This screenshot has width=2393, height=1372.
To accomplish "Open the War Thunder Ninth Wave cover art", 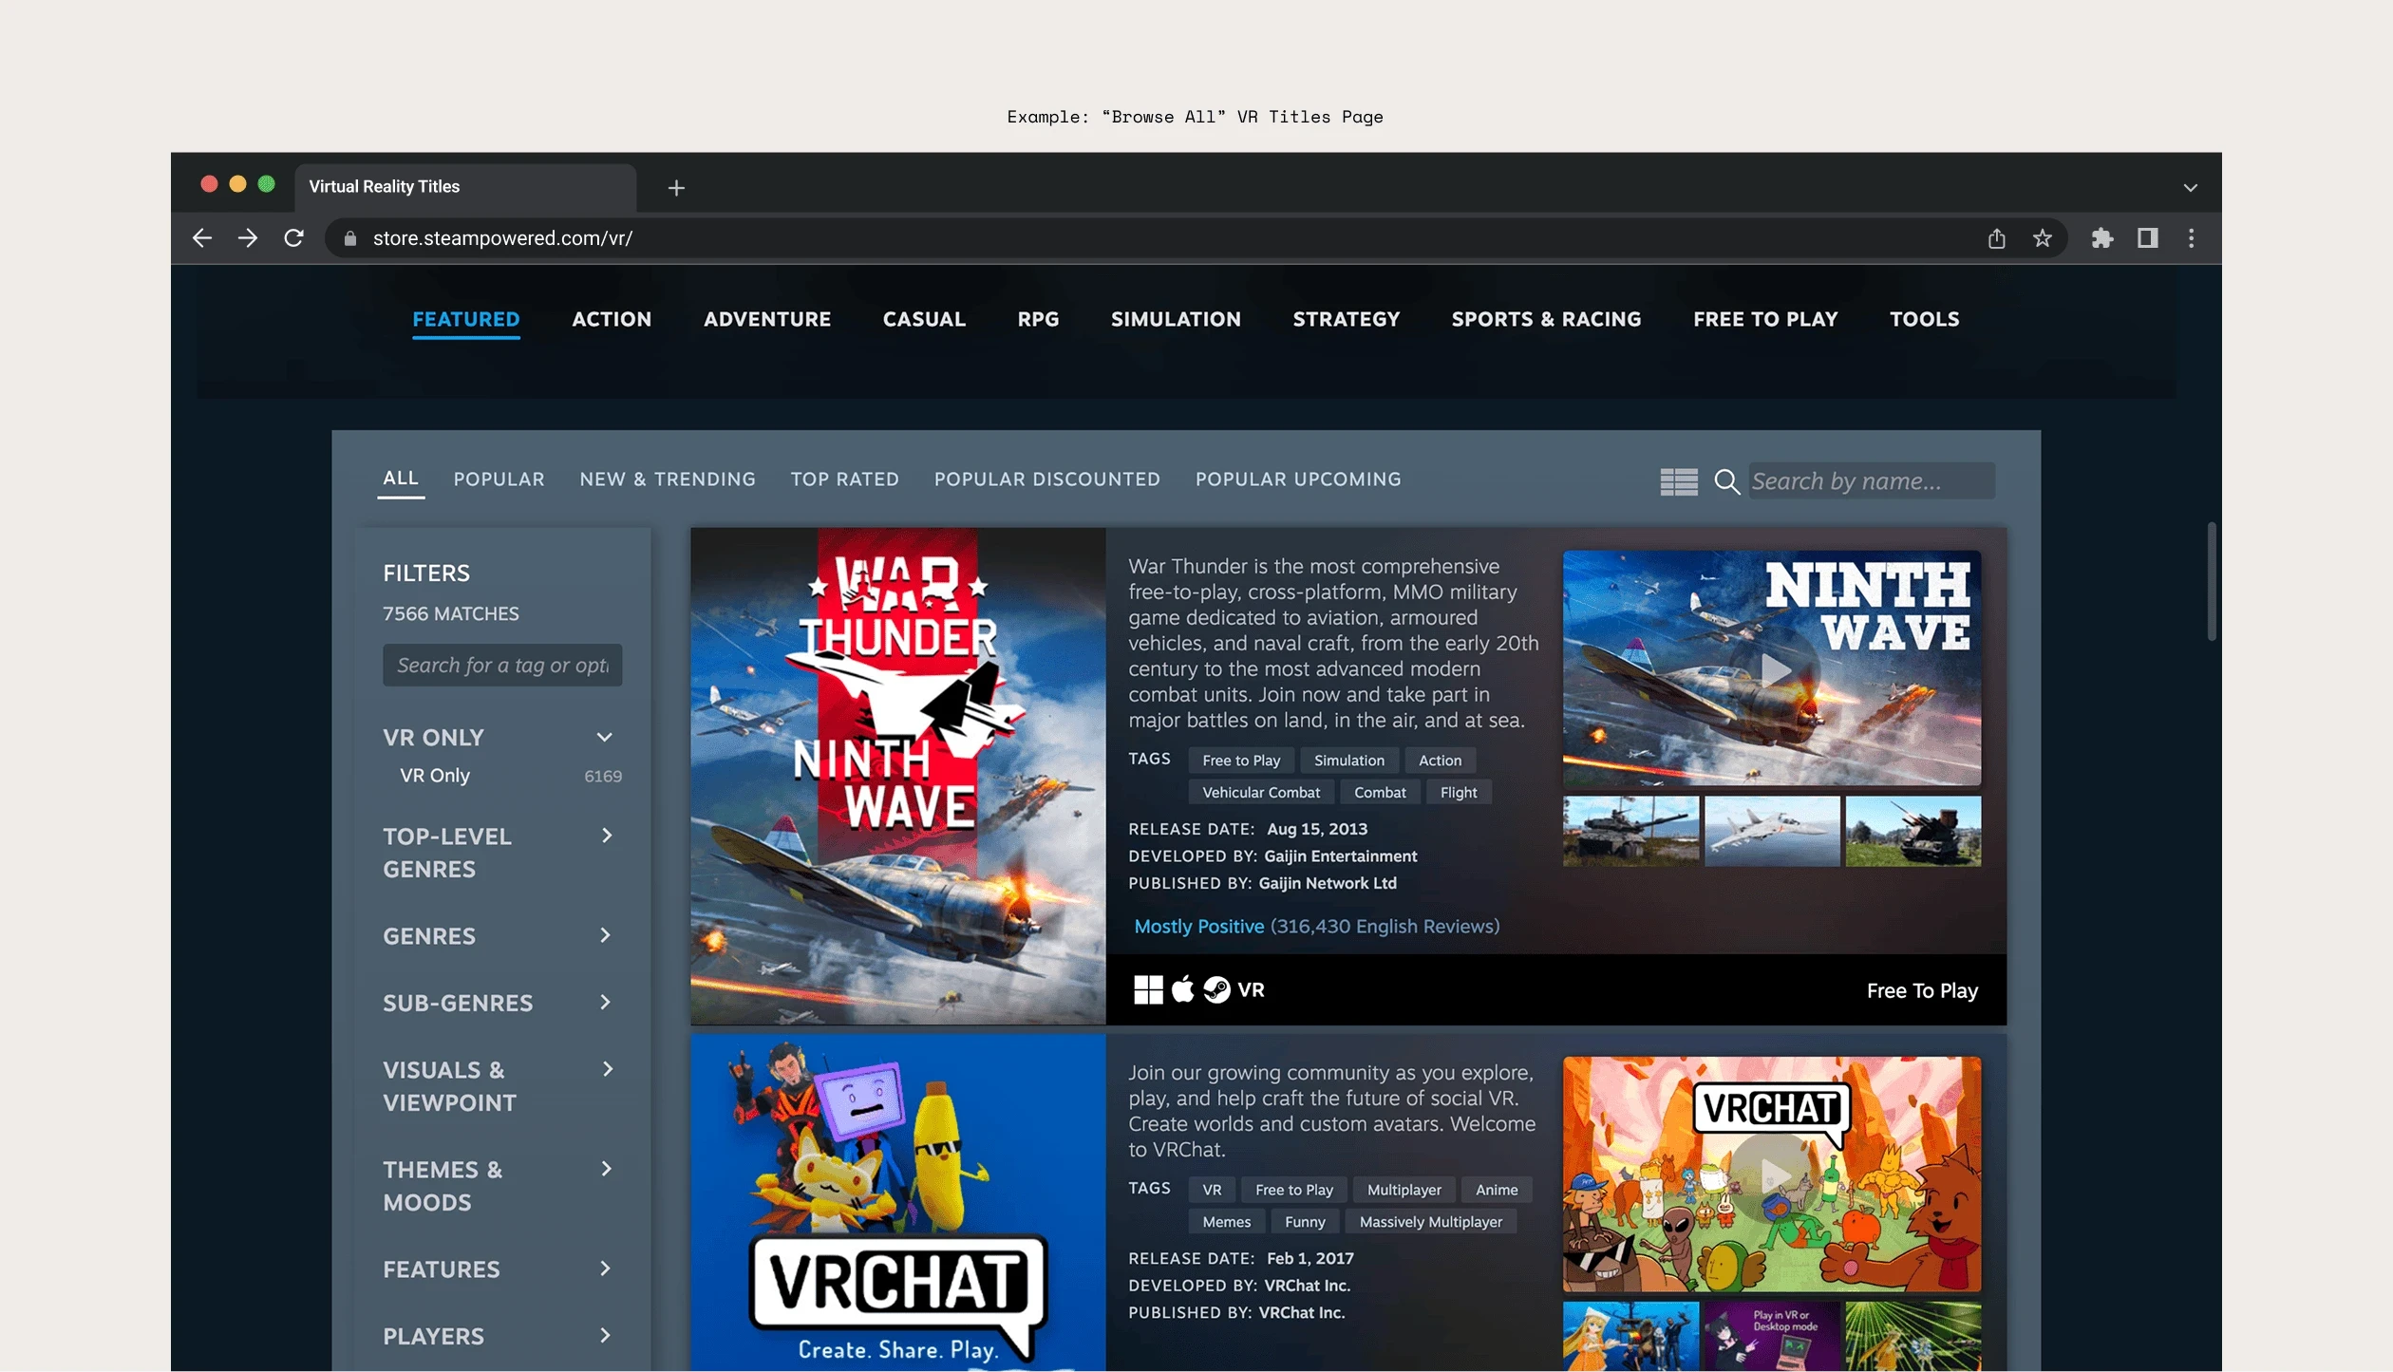I will pyautogui.click(x=898, y=776).
